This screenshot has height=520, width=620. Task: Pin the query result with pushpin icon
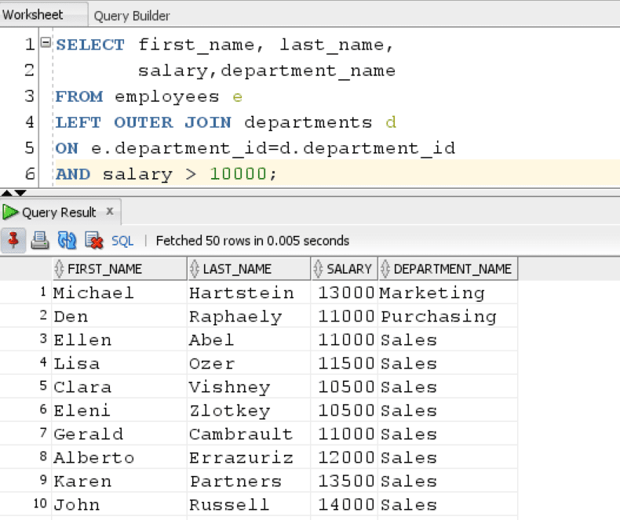click(x=13, y=240)
